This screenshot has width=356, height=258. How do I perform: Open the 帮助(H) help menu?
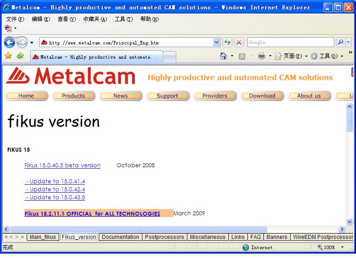coord(150,19)
